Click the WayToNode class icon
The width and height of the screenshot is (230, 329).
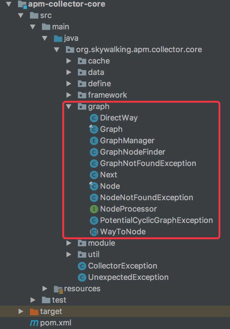coord(94,232)
